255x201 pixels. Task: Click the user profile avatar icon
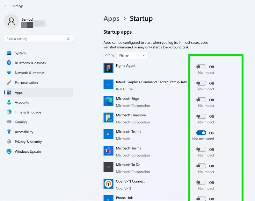coord(11,21)
